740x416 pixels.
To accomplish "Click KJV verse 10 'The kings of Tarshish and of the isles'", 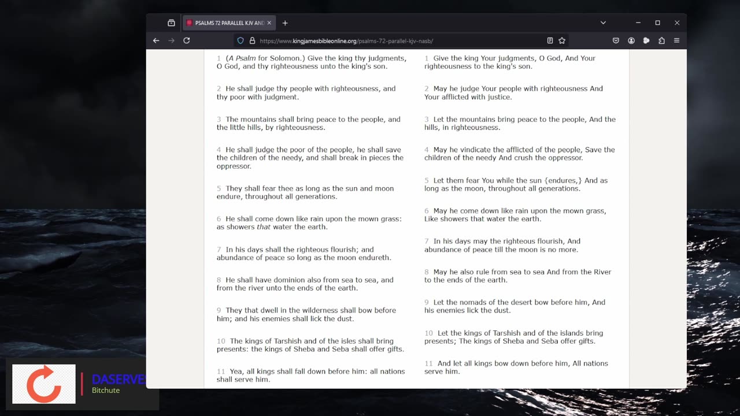I will pyautogui.click(x=310, y=345).
